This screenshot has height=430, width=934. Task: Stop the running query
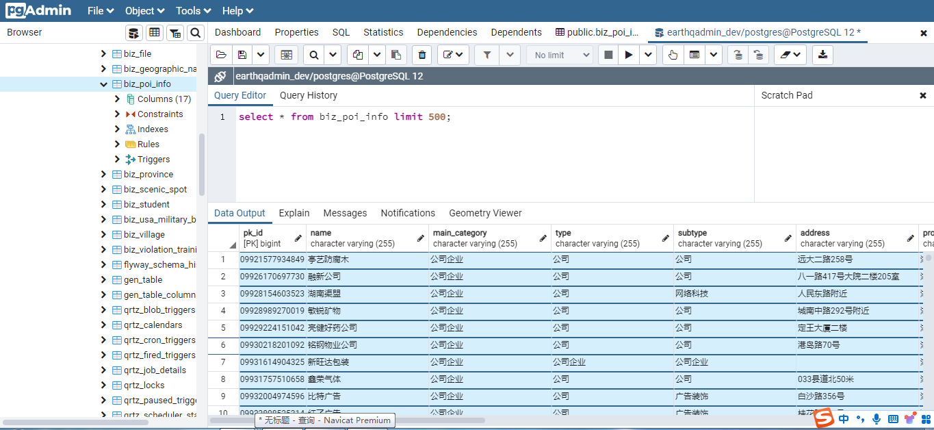tap(608, 55)
